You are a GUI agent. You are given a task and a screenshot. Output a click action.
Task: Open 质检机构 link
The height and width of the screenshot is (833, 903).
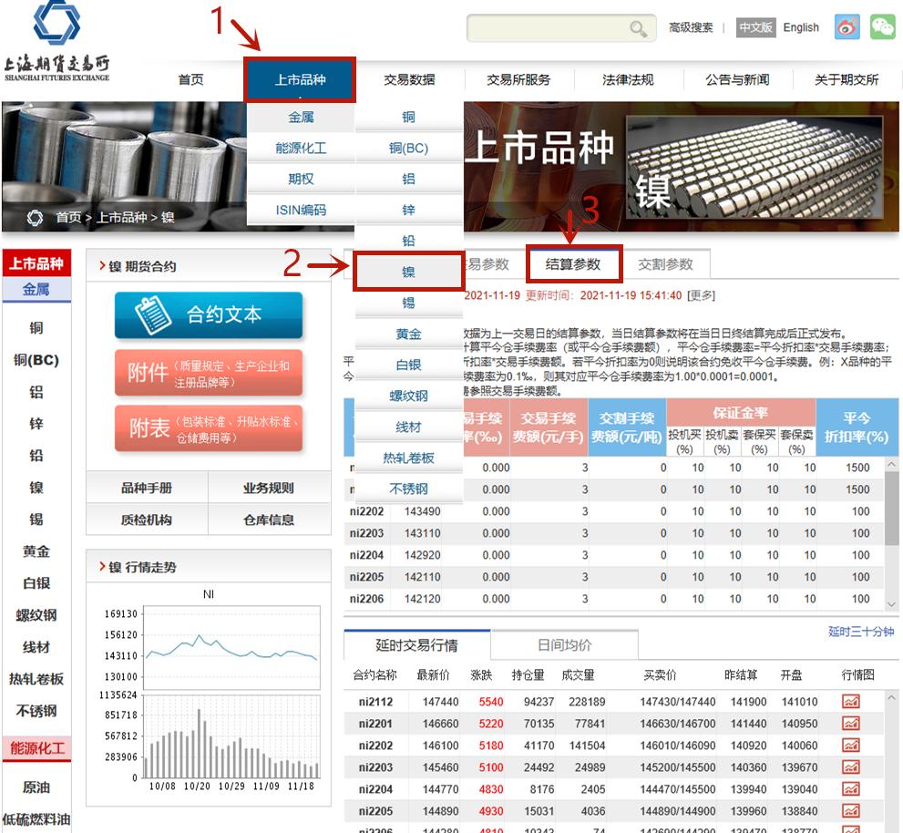tap(147, 519)
